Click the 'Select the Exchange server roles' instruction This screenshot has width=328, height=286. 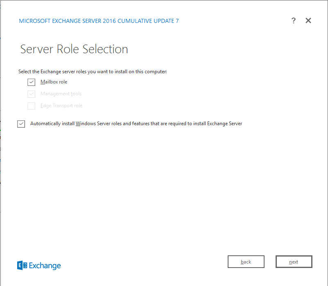click(x=93, y=72)
